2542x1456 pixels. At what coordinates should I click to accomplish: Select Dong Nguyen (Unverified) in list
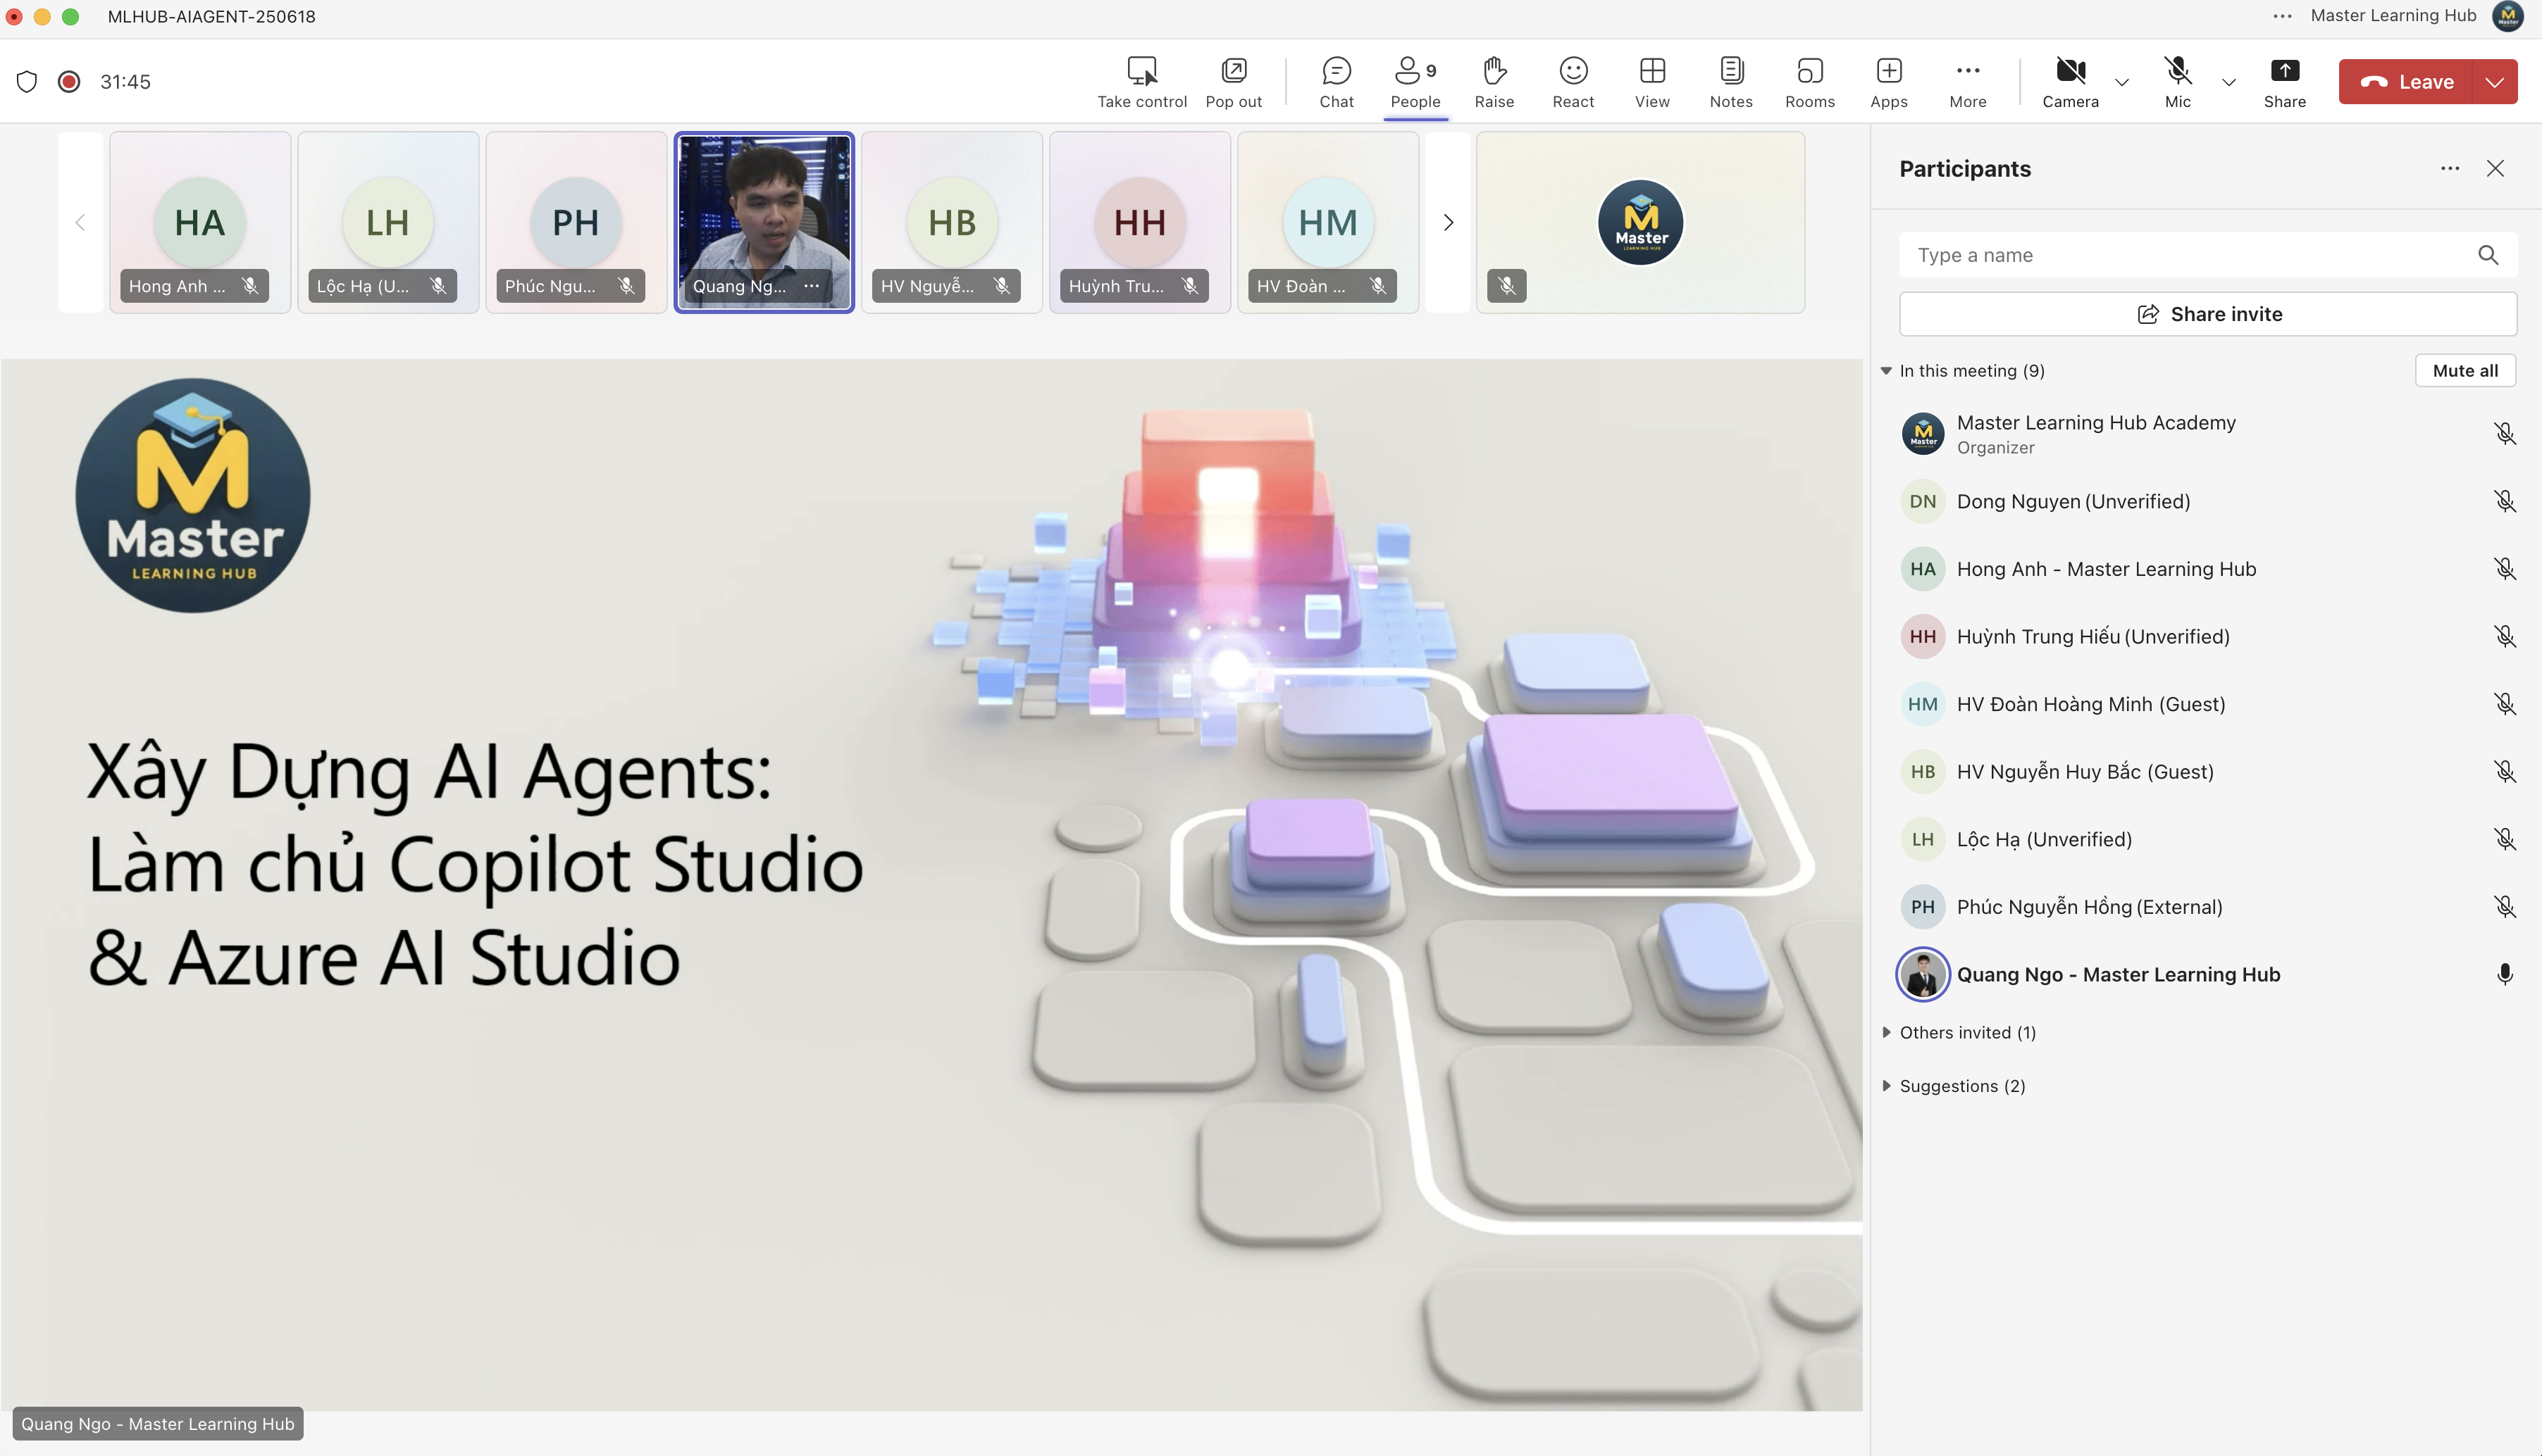[2208, 501]
